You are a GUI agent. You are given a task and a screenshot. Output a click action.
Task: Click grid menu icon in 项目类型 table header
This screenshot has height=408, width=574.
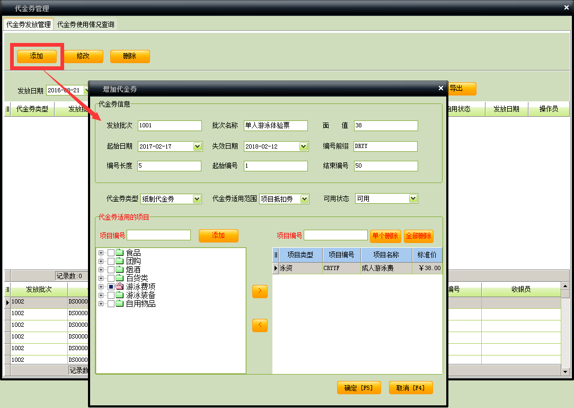pyautogui.click(x=276, y=255)
